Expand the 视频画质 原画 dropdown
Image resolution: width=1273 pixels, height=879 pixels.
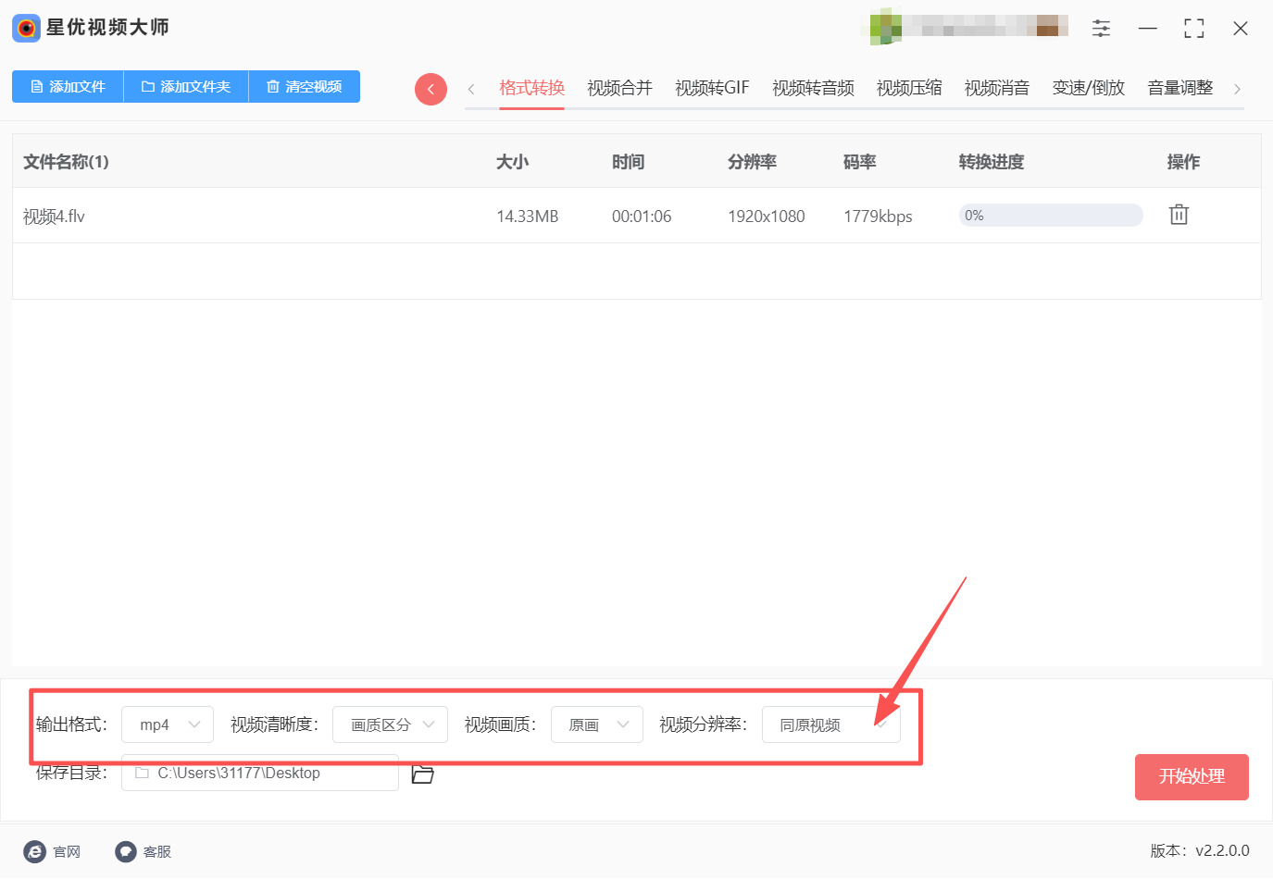click(597, 724)
